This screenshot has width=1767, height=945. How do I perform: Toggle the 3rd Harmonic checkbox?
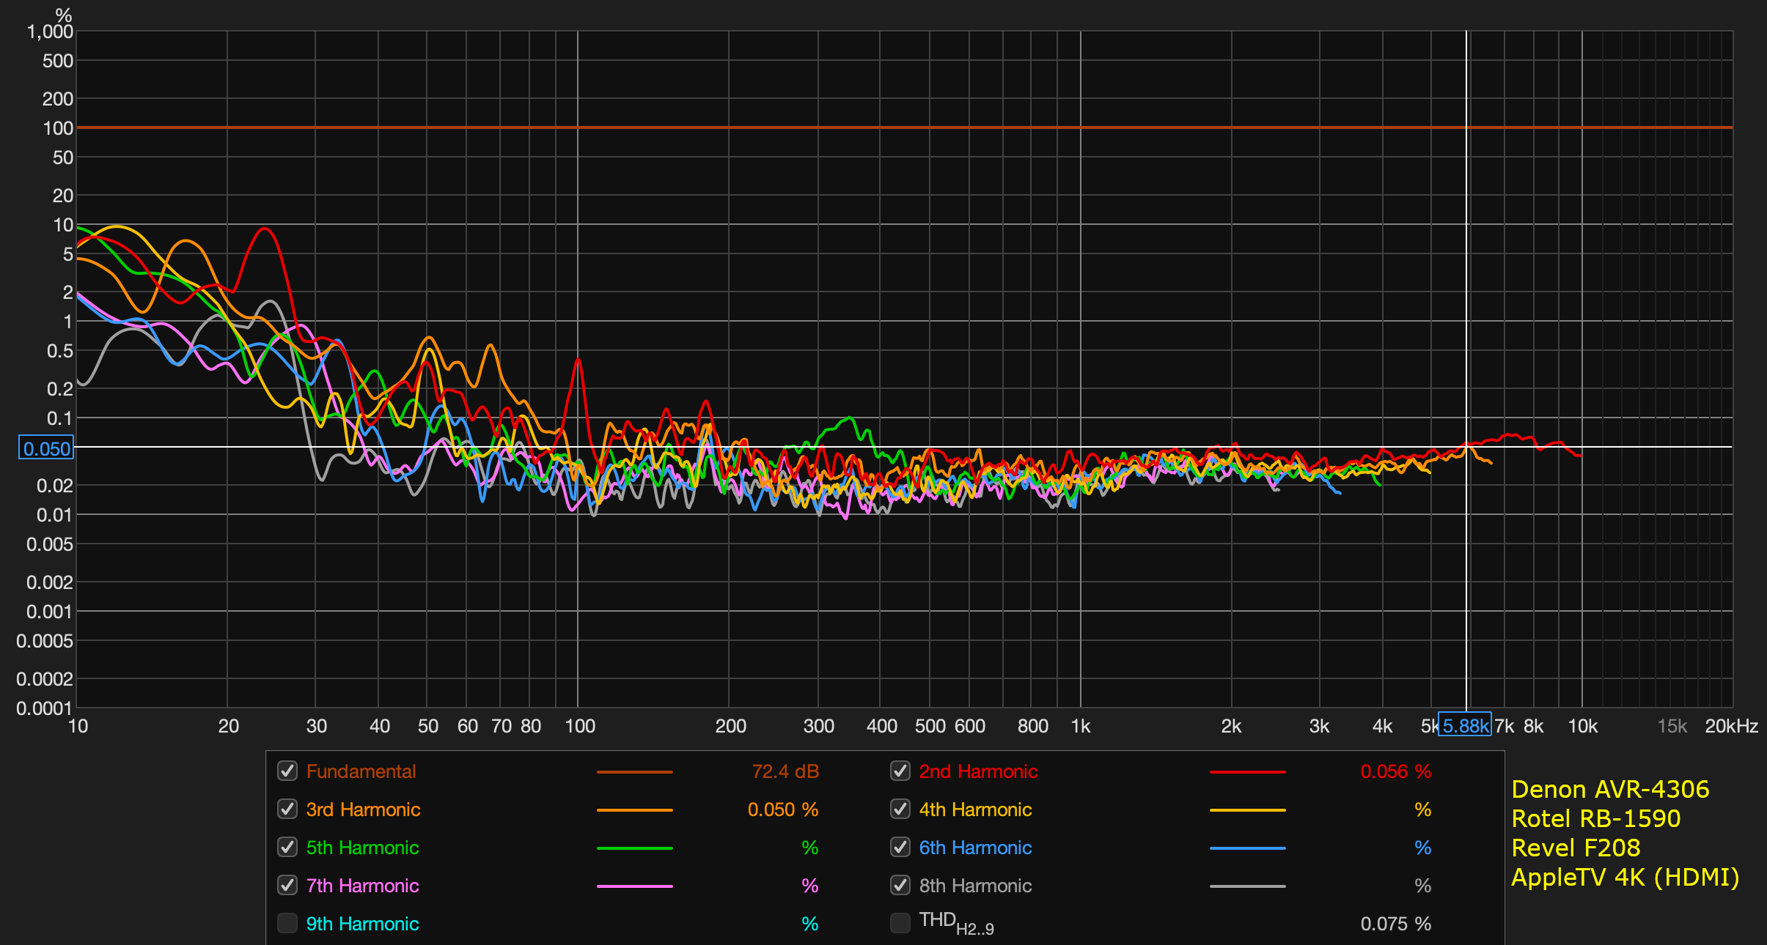[287, 809]
